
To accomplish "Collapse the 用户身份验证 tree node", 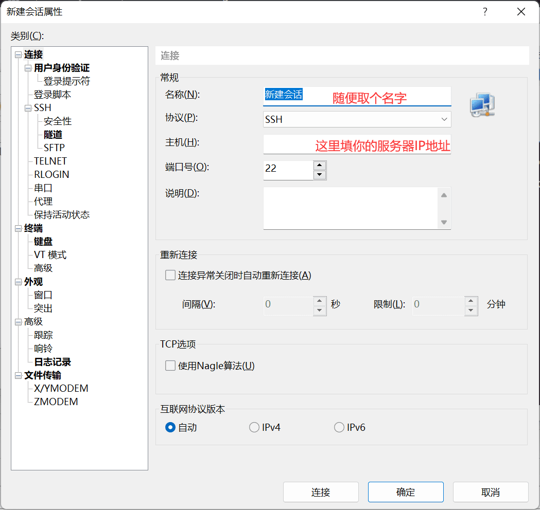I will (x=28, y=68).
